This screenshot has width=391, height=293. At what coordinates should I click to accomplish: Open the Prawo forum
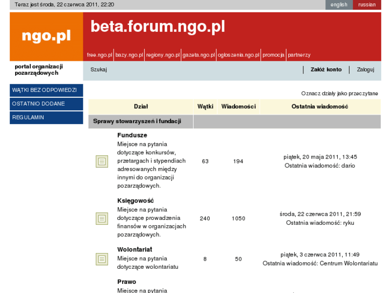pyautogui.click(x=127, y=282)
